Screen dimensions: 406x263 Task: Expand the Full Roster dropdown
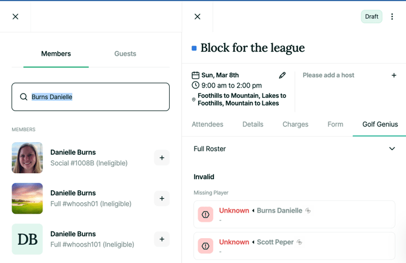click(391, 149)
